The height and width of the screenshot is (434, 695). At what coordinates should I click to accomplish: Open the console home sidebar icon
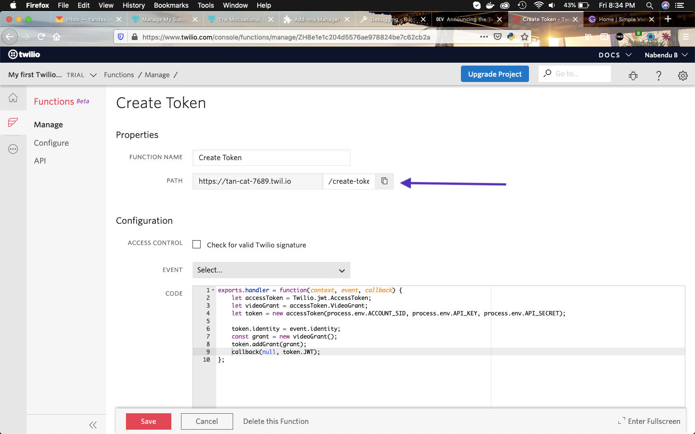coord(13,98)
